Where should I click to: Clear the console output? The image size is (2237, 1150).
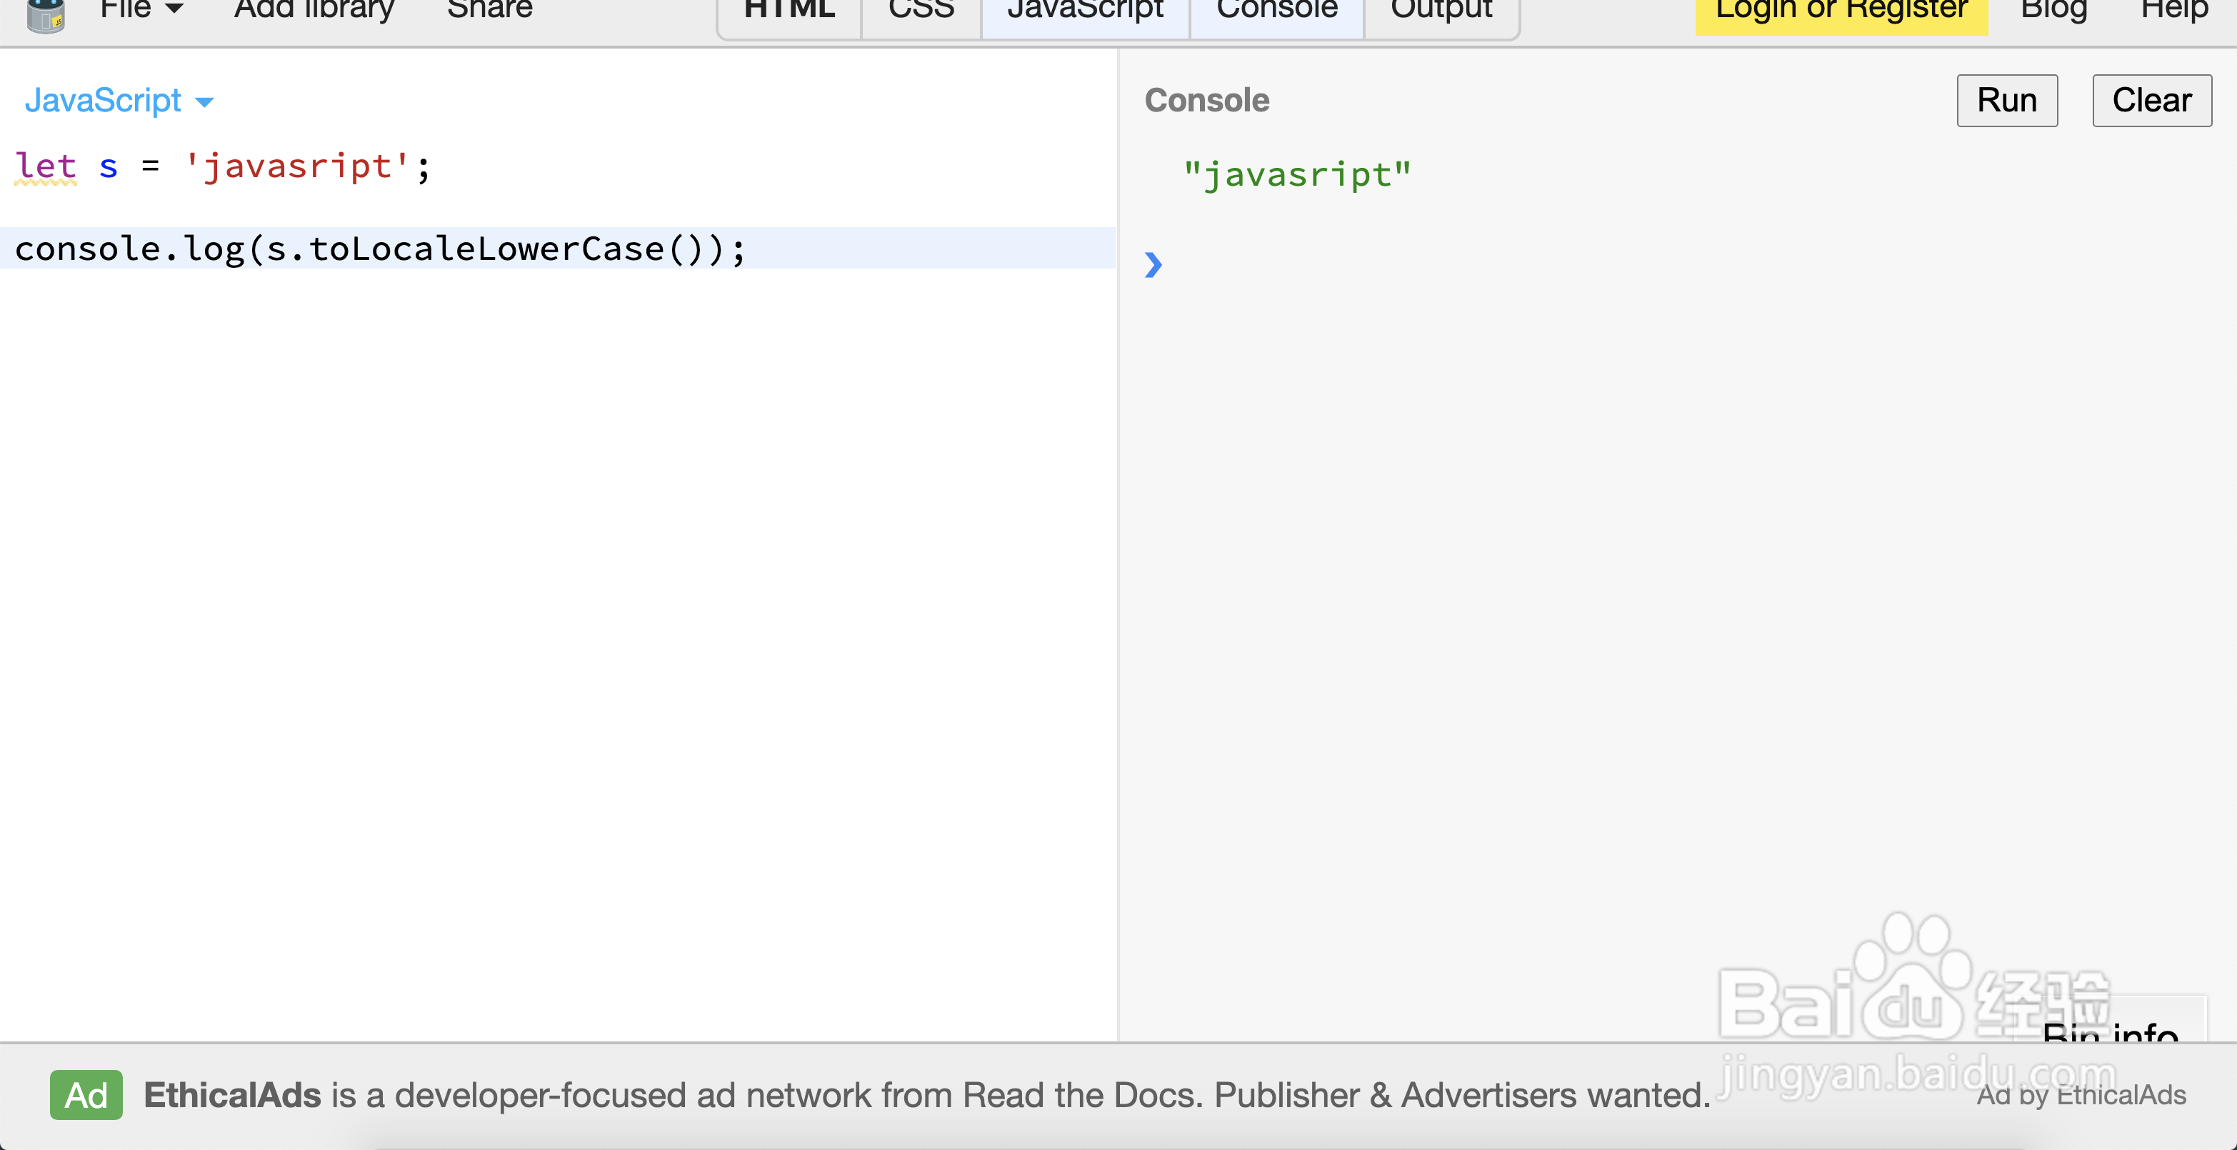tap(2152, 101)
